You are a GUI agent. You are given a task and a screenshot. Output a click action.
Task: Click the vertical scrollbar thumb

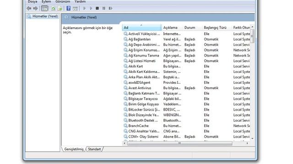pyautogui.click(x=252, y=36)
